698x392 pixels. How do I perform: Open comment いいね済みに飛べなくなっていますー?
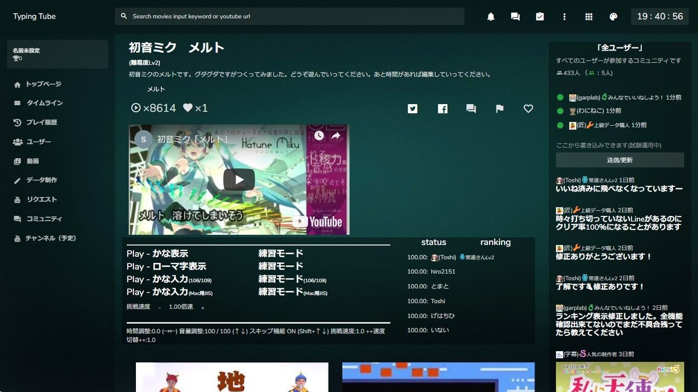coord(619,189)
